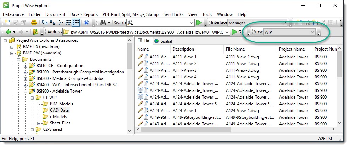Viewport: 349px width, 147px height.
Task: Toggle the List view mode button
Action: (x=68, y=23)
